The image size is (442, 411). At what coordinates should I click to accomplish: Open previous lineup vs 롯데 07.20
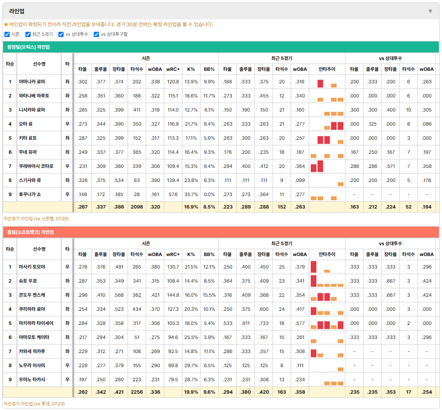coord(34,404)
